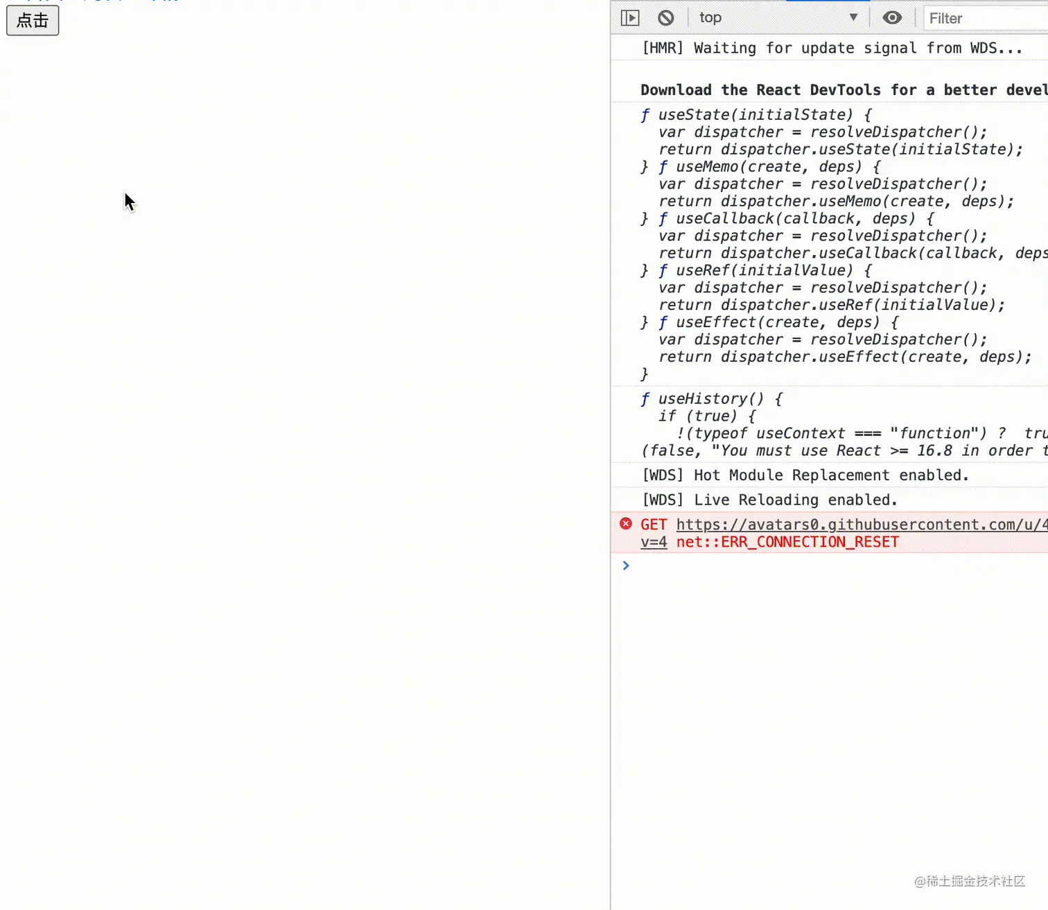Select the useRef function f icon
Screen dimensions: 1048x910
(x=663, y=270)
